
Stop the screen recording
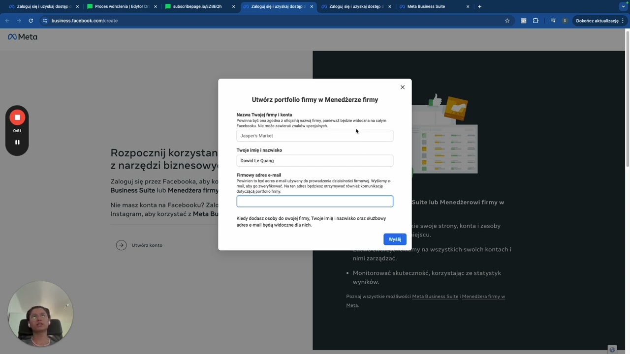click(x=17, y=118)
